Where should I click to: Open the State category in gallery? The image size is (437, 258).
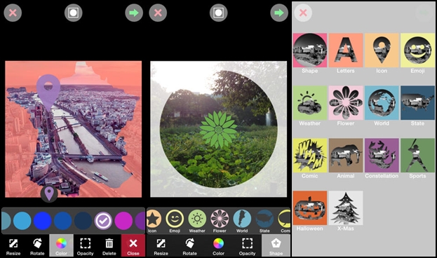(x=417, y=106)
